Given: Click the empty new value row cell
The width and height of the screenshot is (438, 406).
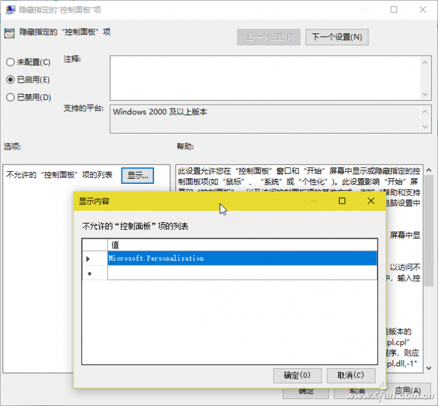Looking at the screenshot, I should coord(242,273).
